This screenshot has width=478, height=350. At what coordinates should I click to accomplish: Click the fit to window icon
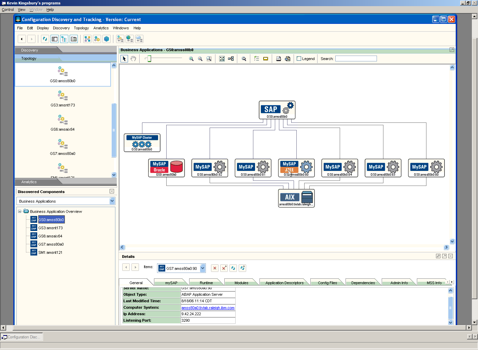[222, 59]
